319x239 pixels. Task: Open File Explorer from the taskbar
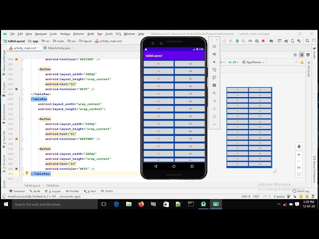click(x=129, y=204)
